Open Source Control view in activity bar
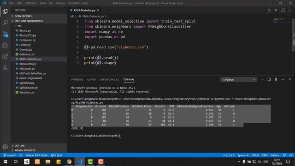295x166 pixels. (x=5, y=34)
